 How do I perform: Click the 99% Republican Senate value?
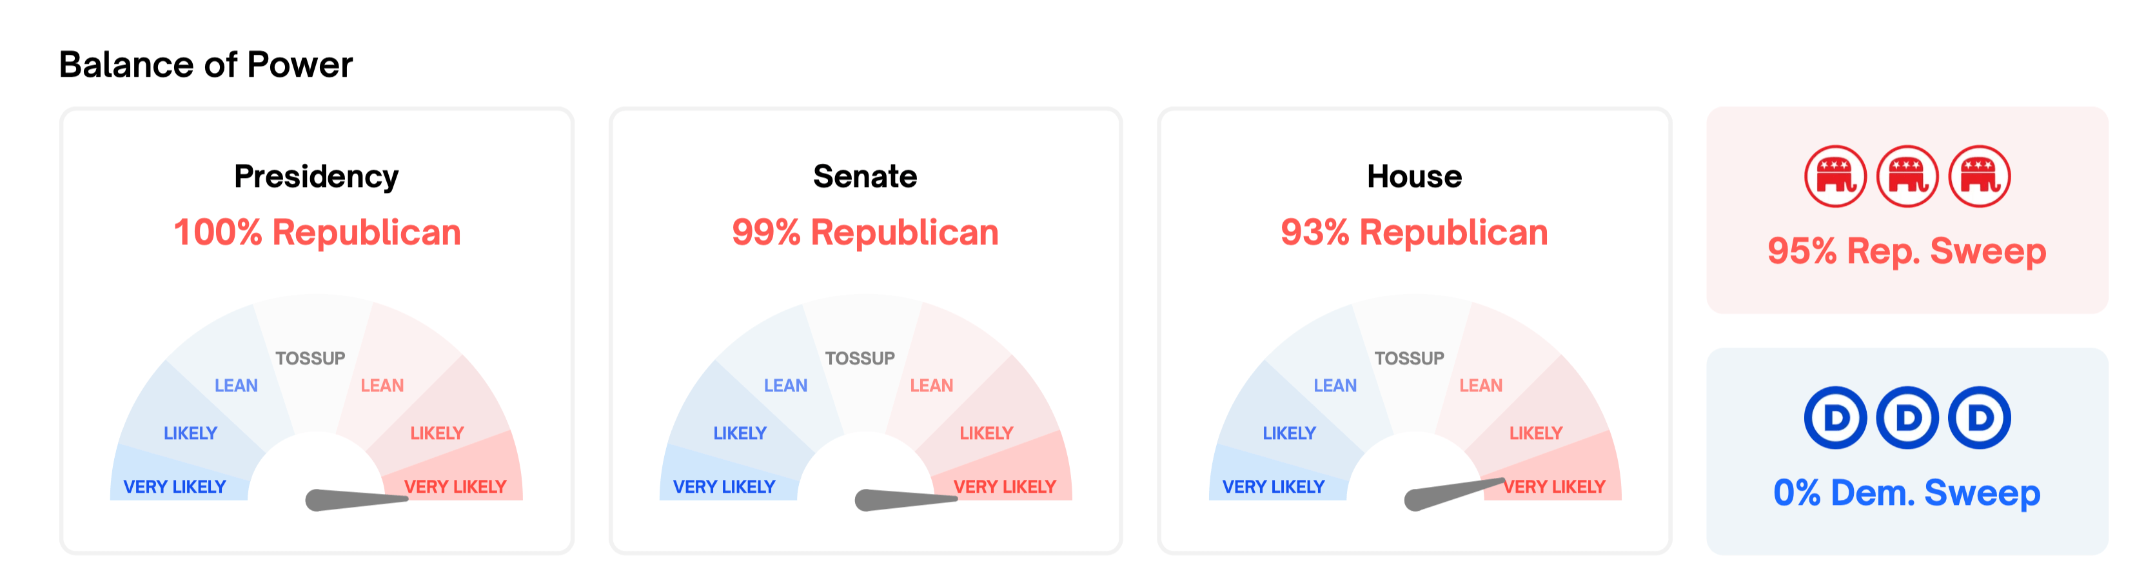865,233
